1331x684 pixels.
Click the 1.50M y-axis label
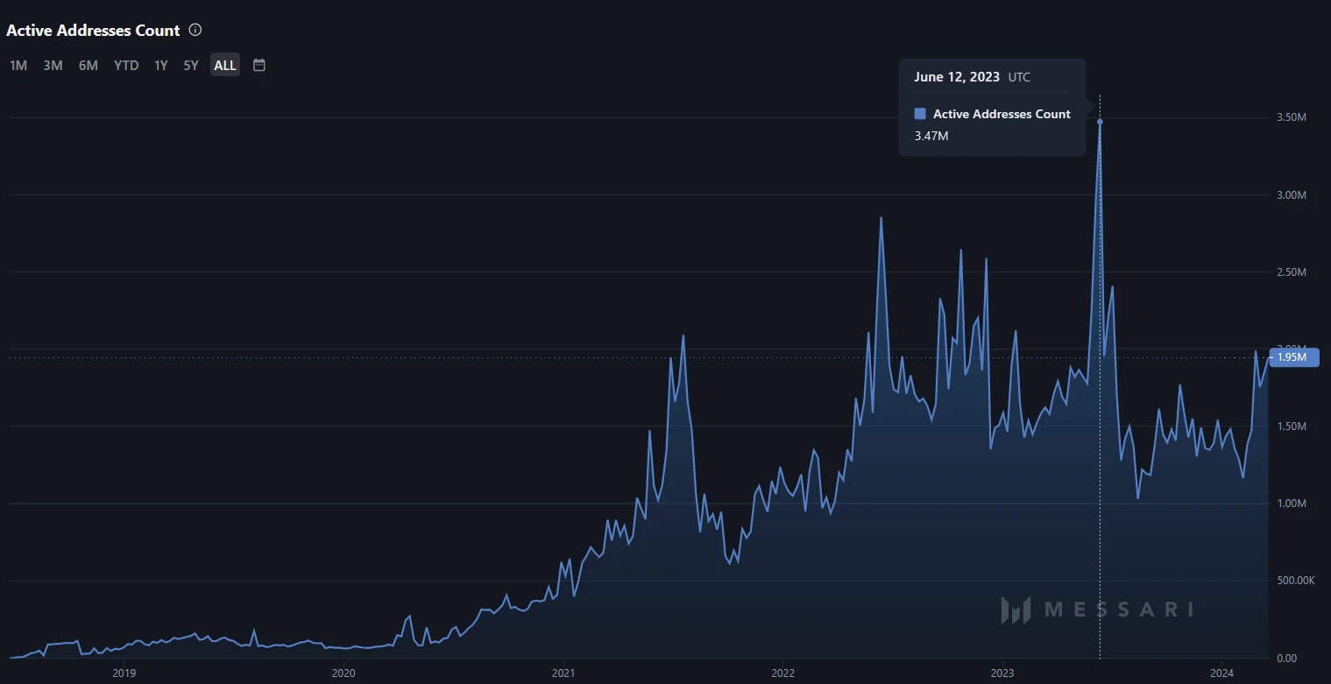1292,427
